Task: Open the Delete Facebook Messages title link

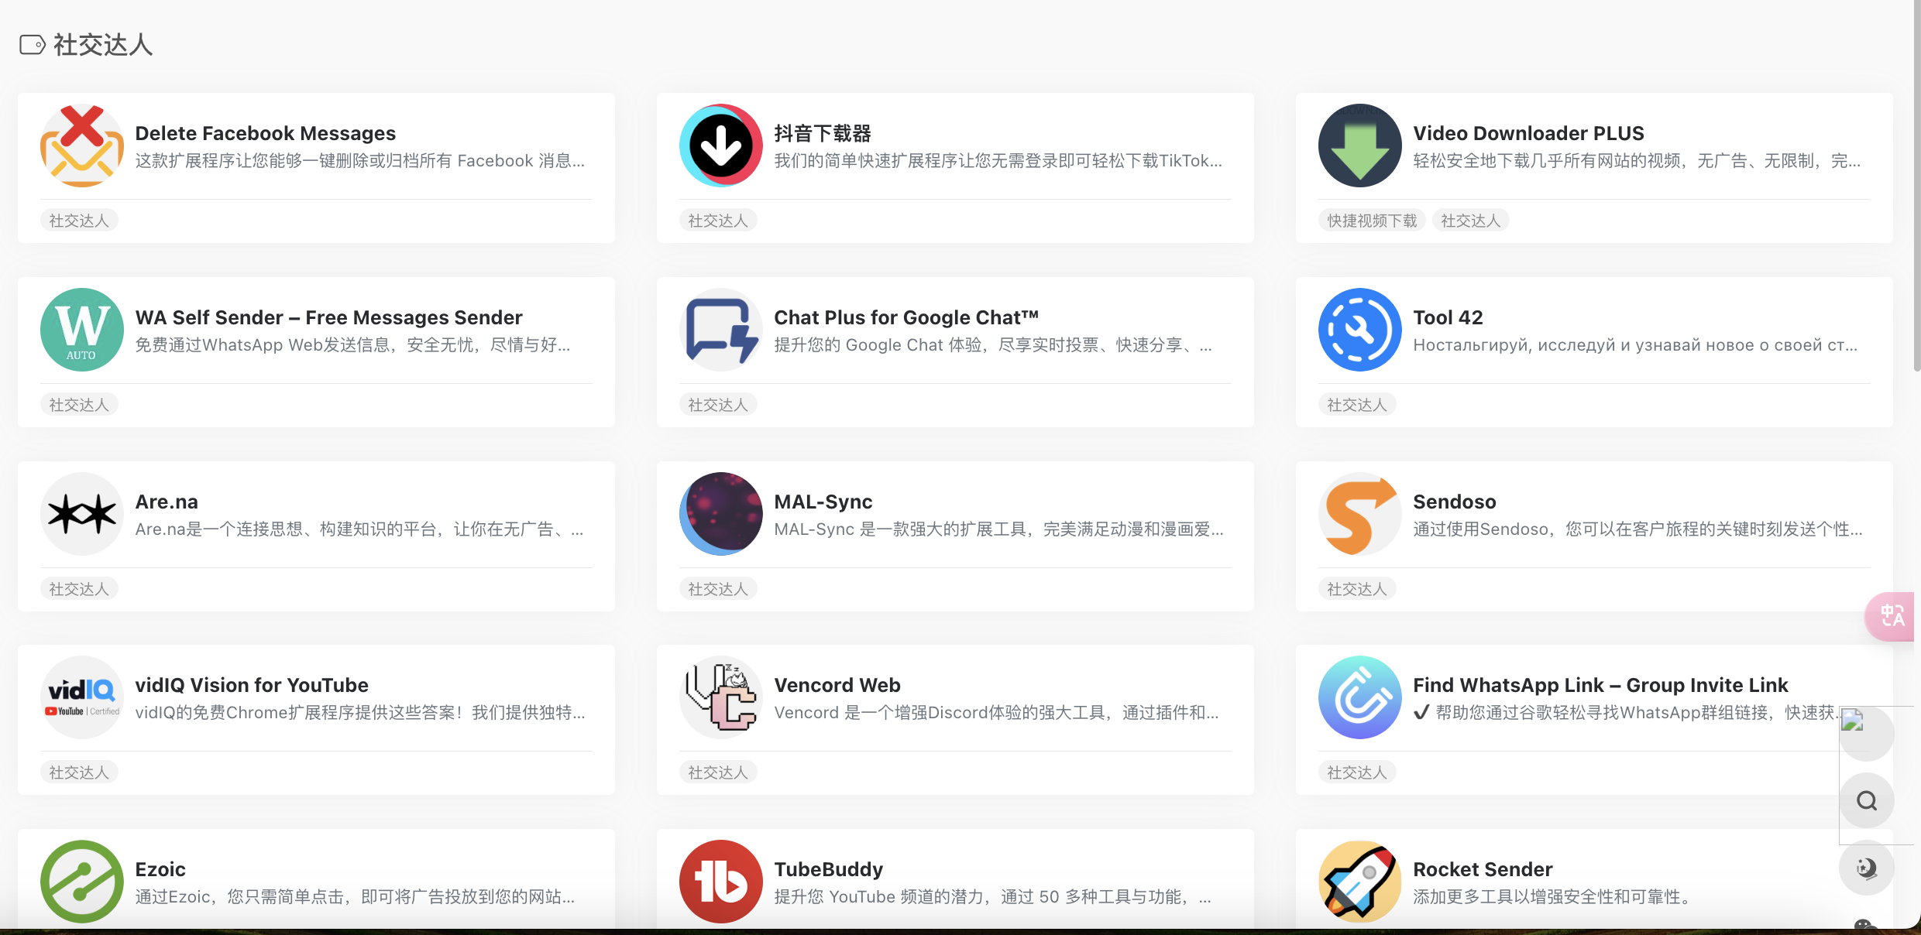Action: tap(265, 133)
